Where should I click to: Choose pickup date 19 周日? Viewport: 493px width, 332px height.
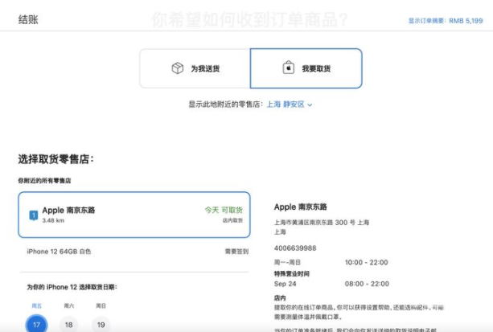(101, 323)
